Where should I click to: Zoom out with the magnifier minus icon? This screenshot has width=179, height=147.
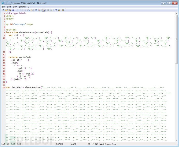click(51, 10)
